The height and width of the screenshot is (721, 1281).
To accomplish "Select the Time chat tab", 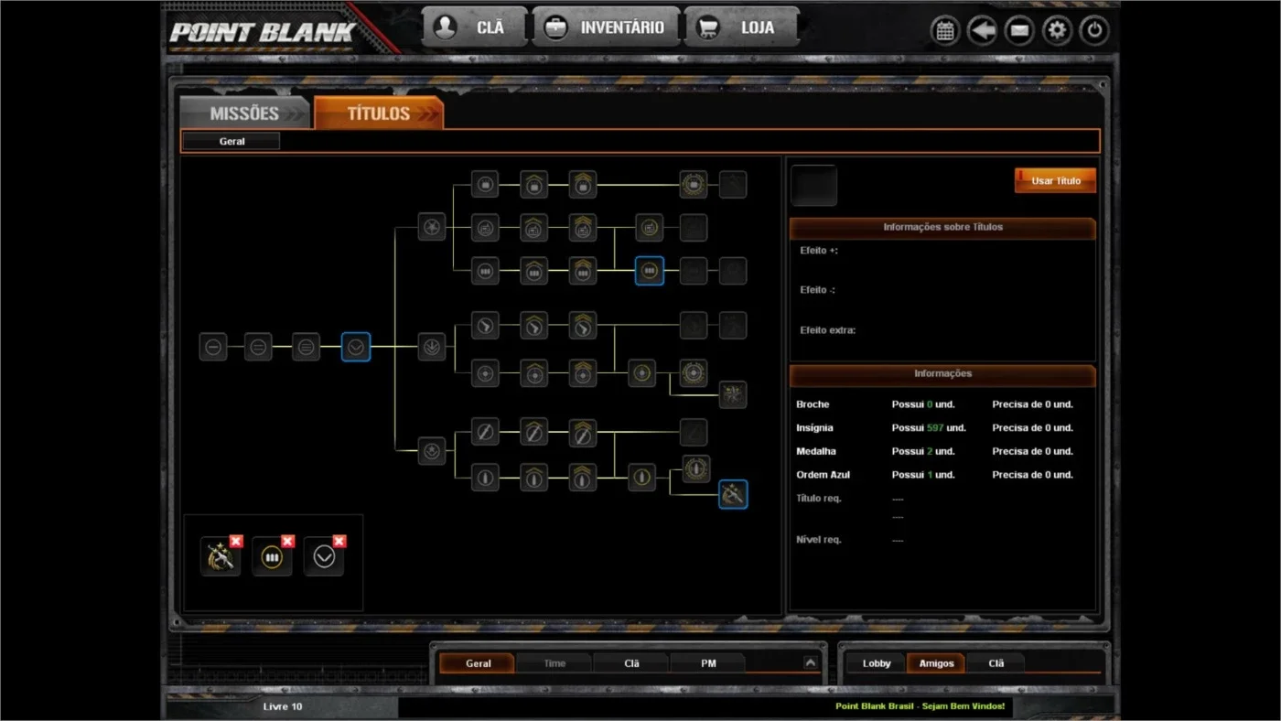I will coord(554,663).
